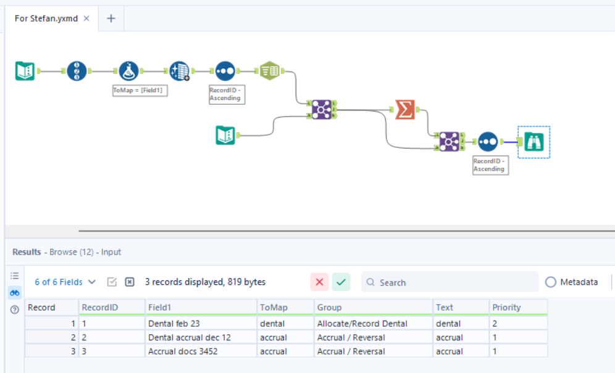615x373 pixels.
Task: Click the Record column header
Action: tap(52, 307)
